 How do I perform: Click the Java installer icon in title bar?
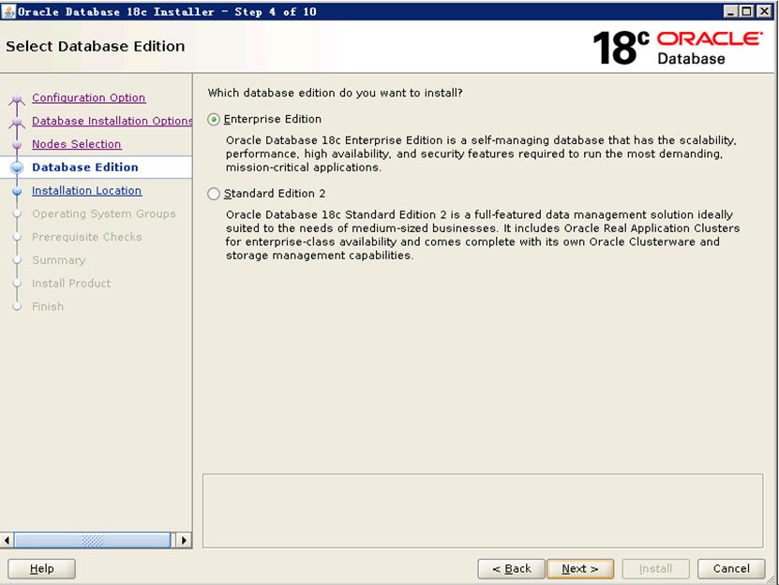point(8,11)
